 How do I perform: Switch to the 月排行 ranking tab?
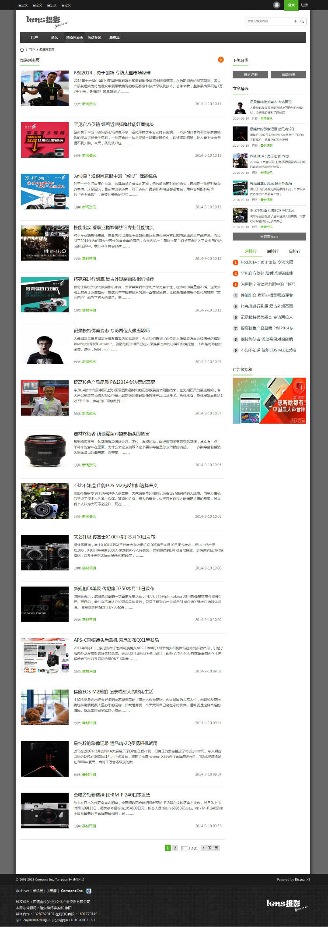(251, 251)
